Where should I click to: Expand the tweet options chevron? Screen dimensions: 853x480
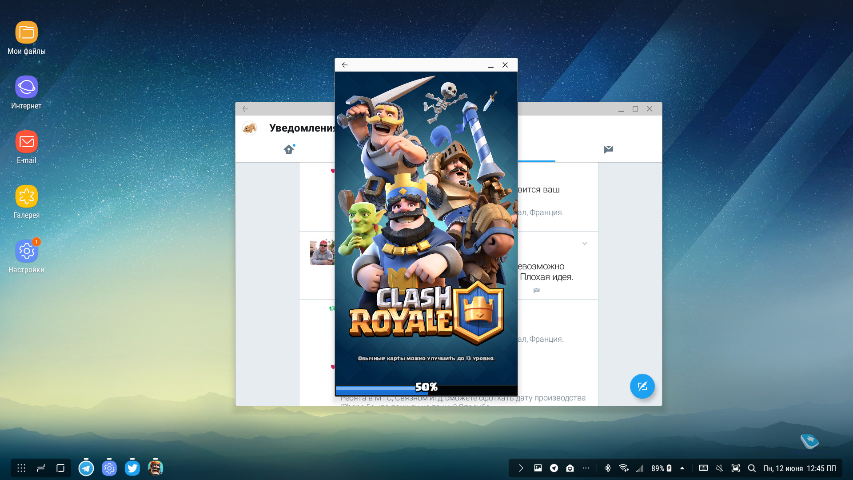pyautogui.click(x=585, y=244)
